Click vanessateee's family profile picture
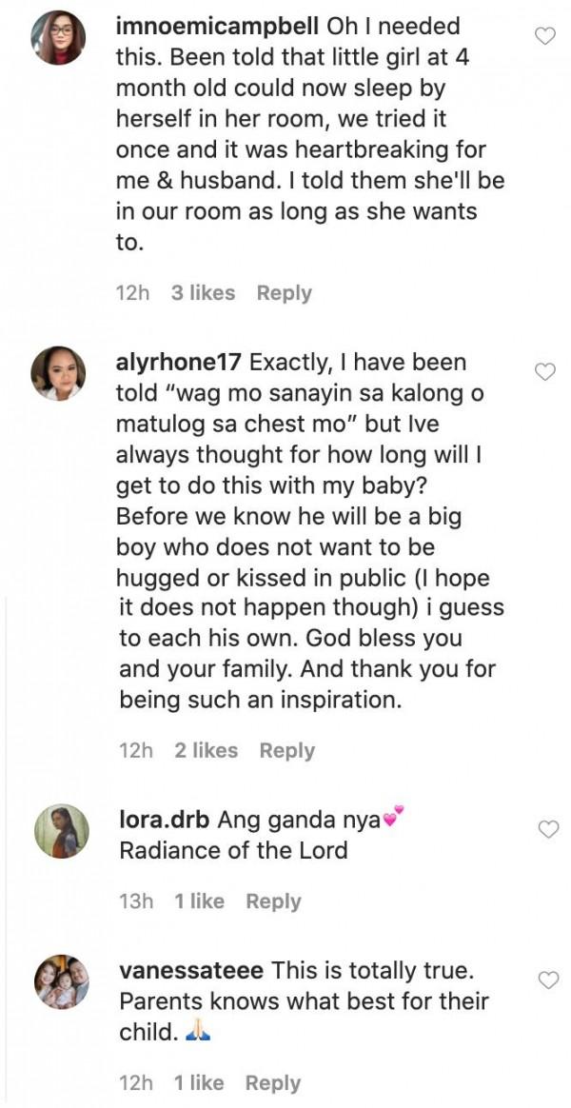Screen dimensions: 571x1108 click(x=62, y=981)
